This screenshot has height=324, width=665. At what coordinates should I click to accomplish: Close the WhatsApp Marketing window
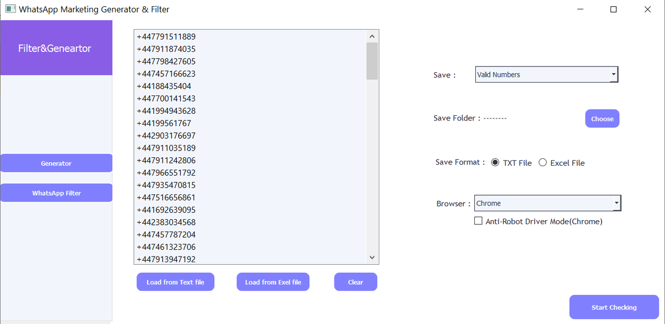pyautogui.click(x=647, y=9)
